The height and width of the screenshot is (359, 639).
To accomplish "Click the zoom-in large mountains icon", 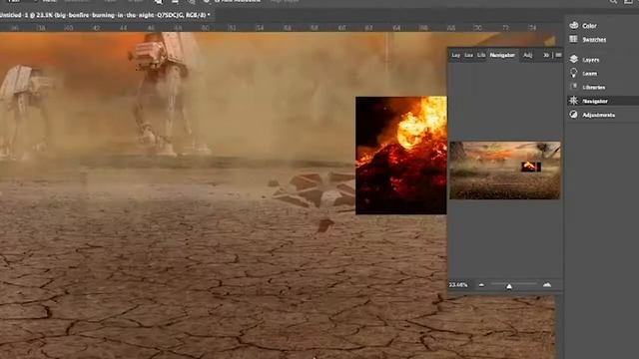I will click(547, 285).
